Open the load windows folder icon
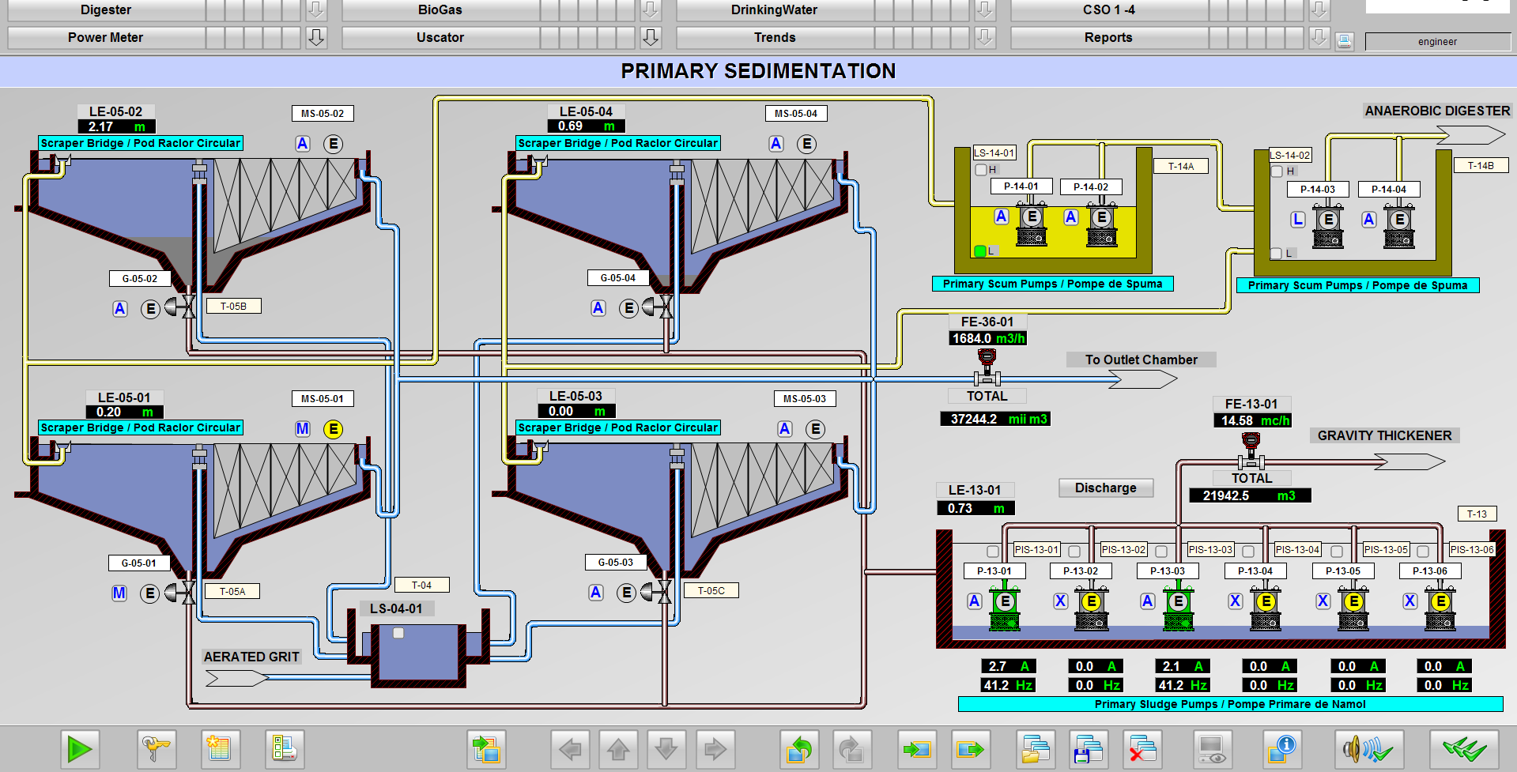Image resolution: width=1517 pixels, height=772 pixels. click(x=1036, y=748)
